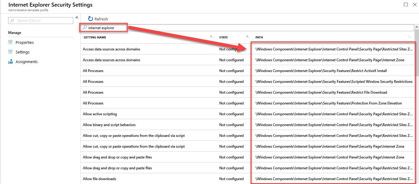The width and height of the screenshot is (419, 184).
Task: Click the path ending in "Restrict File Download"
Action: (321, 92)
